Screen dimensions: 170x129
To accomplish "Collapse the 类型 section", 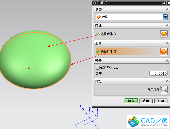I will 167,10.
